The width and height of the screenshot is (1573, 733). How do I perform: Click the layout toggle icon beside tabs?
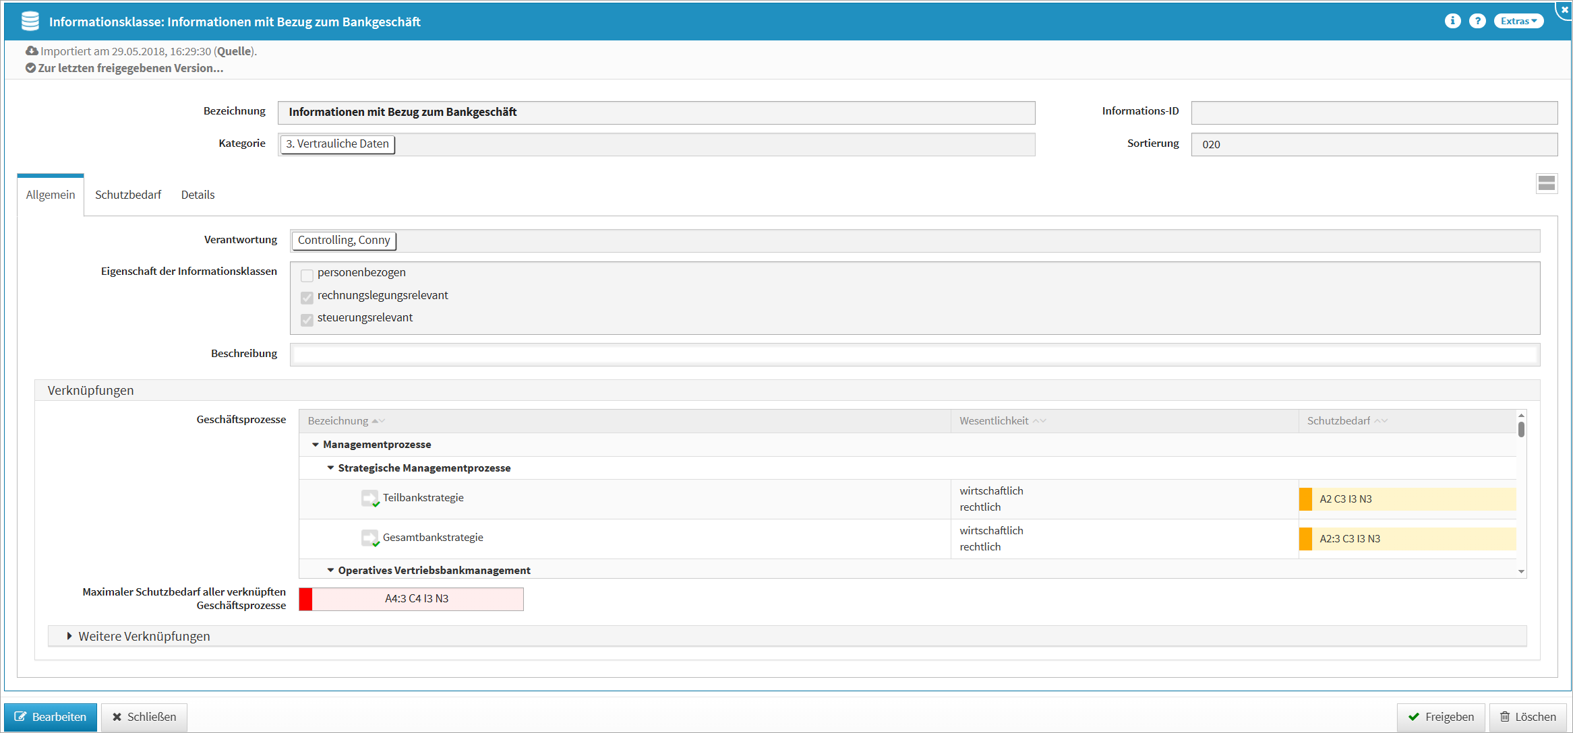tap(1546, 183)
